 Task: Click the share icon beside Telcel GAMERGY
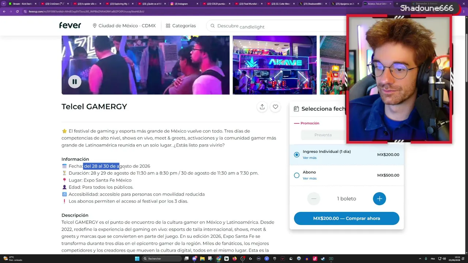coord(262,107)
